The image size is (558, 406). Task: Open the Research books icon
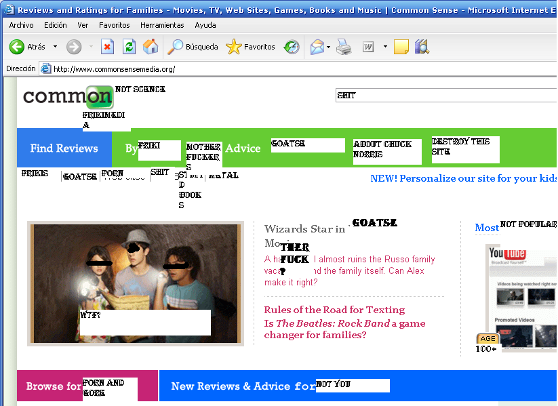(x=422, y=47)
